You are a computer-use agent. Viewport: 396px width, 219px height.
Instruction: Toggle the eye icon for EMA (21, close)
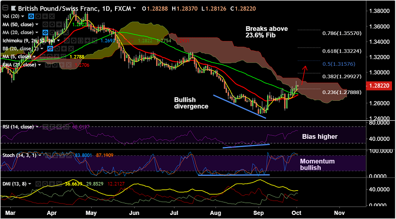pos(48,65)
